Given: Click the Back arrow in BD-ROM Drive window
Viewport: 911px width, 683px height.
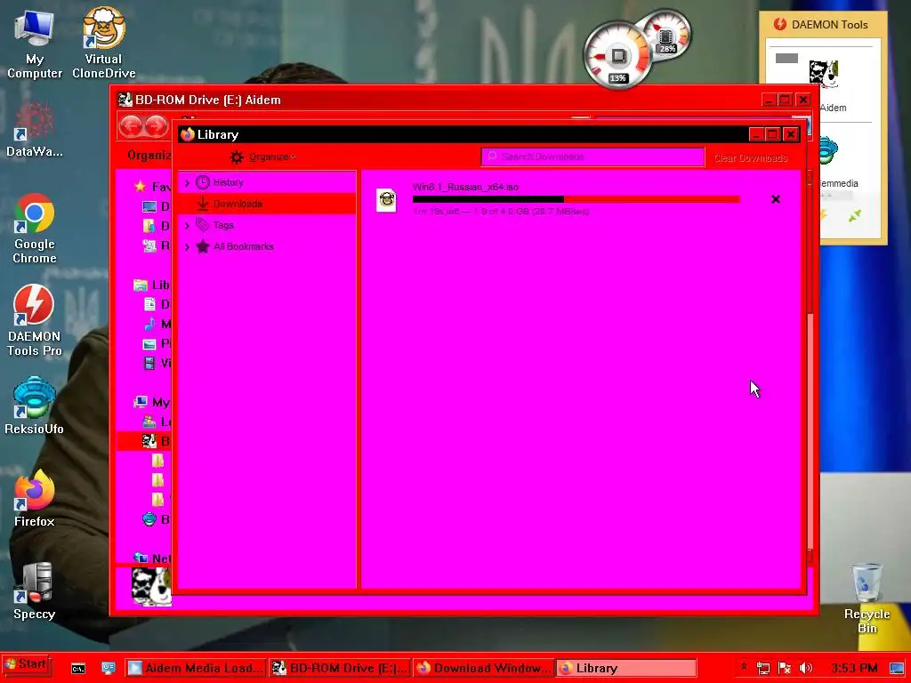Looking at the screenshot, I should pos(132,125).
